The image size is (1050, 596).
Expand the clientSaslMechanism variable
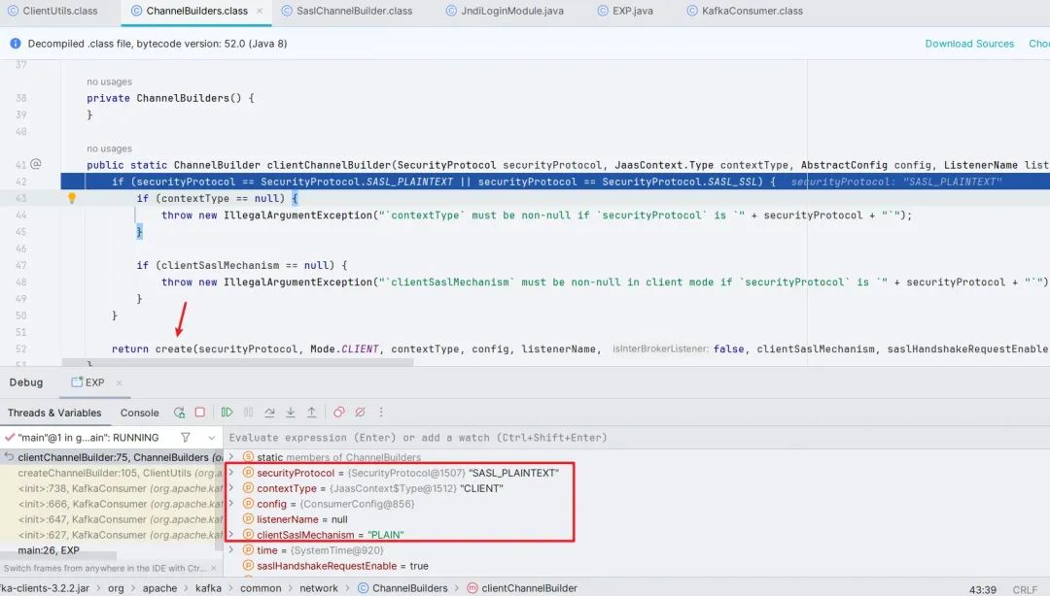[x=231, y=535]
